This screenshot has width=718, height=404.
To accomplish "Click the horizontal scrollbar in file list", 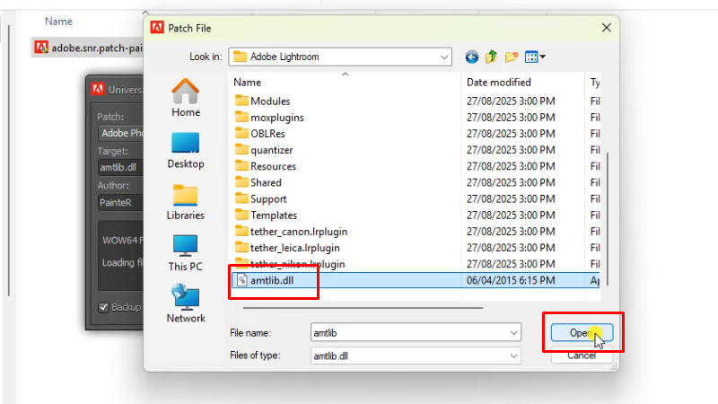I will point(363,308).
